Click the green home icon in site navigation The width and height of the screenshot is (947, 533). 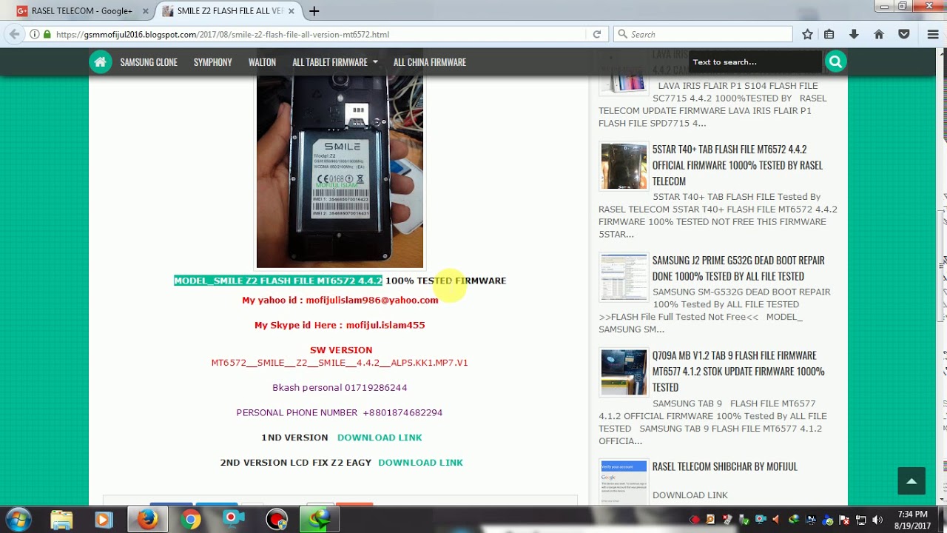pyautogui.click(x=100, y=62)
